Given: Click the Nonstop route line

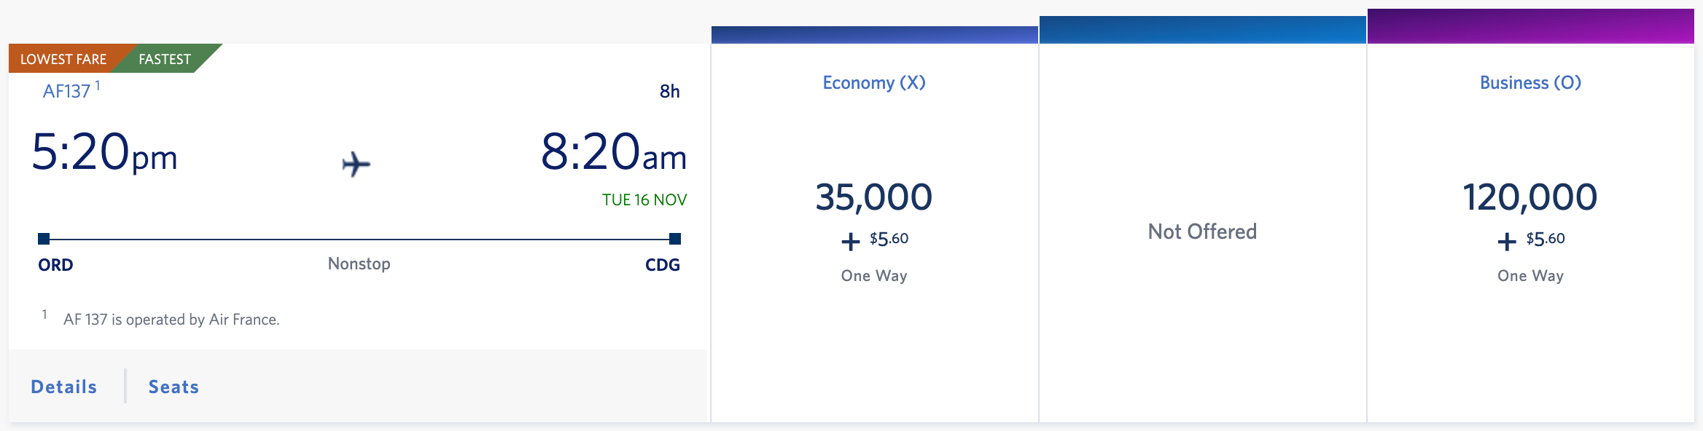Looking at the screenshot, I should coord(357,237).
